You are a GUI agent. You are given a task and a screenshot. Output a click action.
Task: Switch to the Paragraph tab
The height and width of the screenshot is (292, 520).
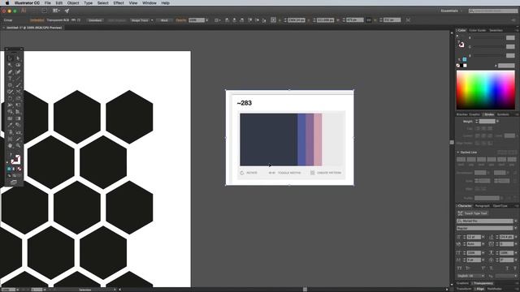coord(482,206)
